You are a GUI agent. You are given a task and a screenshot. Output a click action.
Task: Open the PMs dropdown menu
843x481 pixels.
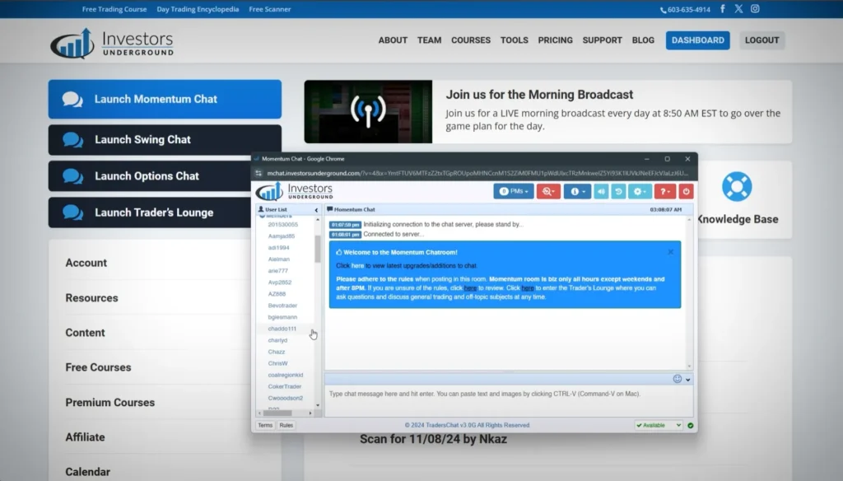[515, 191]
